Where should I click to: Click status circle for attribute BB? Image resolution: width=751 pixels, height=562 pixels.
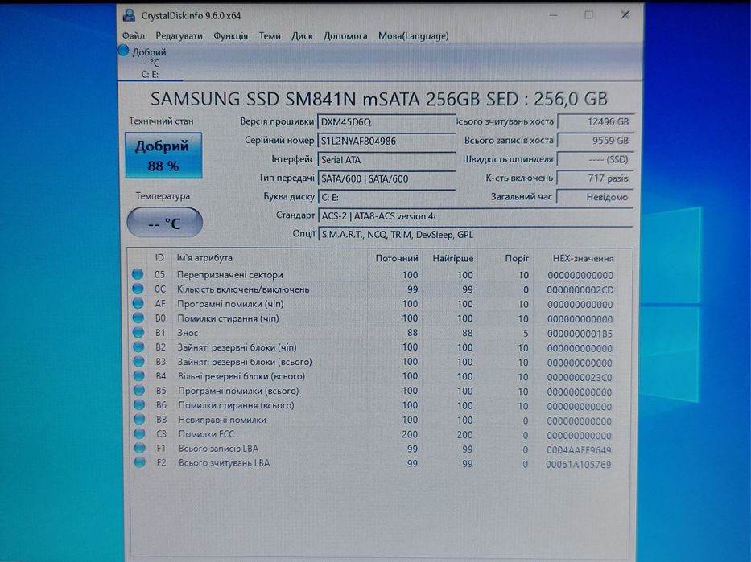139,419
